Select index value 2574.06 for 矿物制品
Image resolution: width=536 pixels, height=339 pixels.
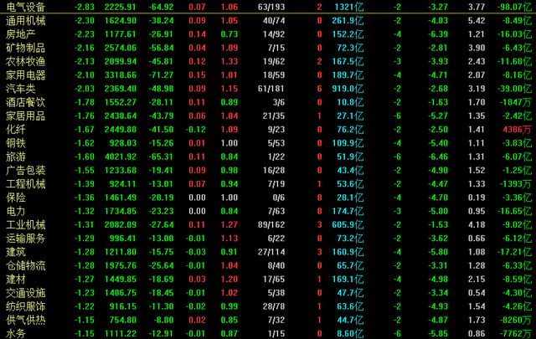coord(121,49)
